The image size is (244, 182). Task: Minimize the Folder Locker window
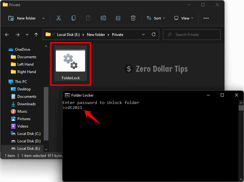coord(208,95)
